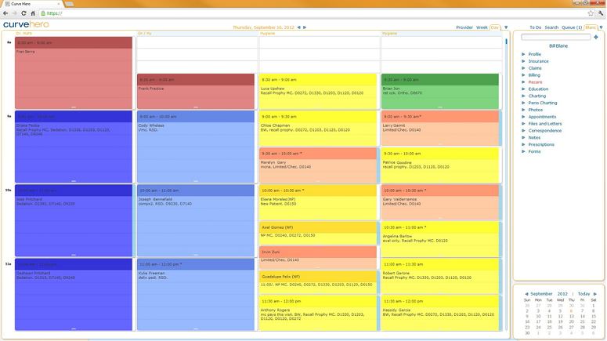This screenshot has width=607, height=341.
Task: Go to next month in mini calendar
Action: (x=595, y=294)
